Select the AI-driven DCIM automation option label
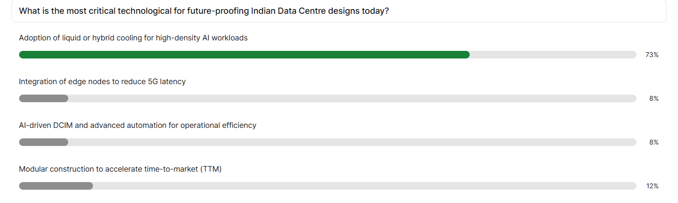This screenshot has width=678, height=203. (x=137, y=125)
